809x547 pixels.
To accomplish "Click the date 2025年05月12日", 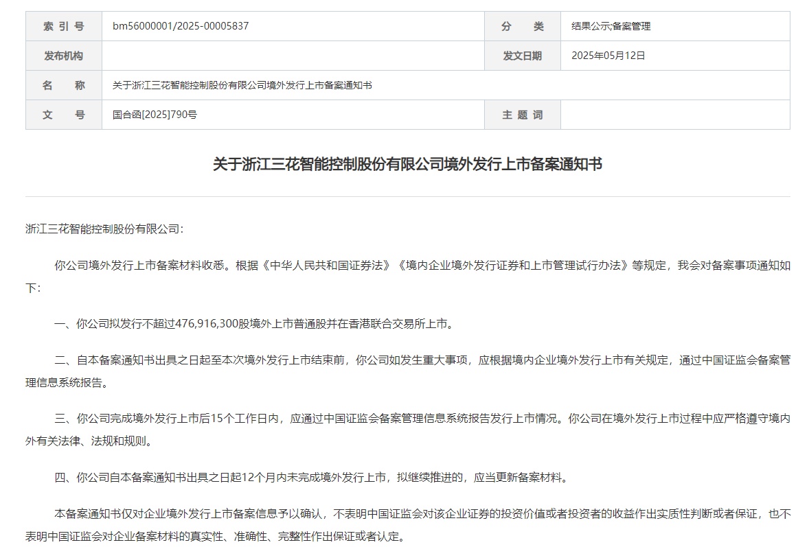I will click(x=608, y=56).
